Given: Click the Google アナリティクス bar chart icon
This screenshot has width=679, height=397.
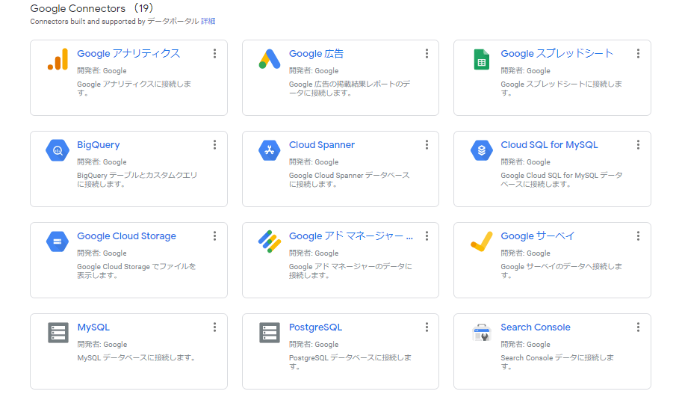Looking at the screenshot, I should [x=58, y=59].
